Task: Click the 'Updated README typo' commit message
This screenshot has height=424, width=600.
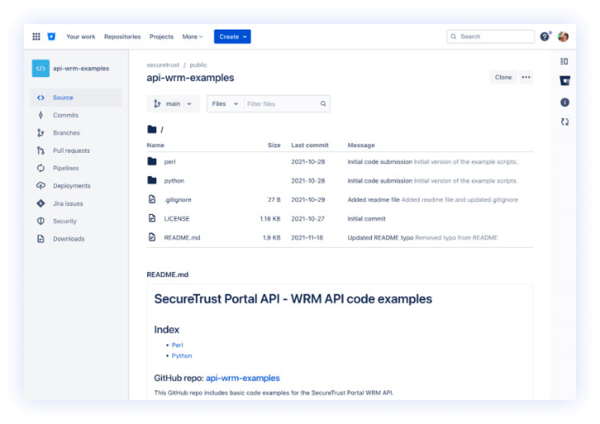Action: click(380, 238)
